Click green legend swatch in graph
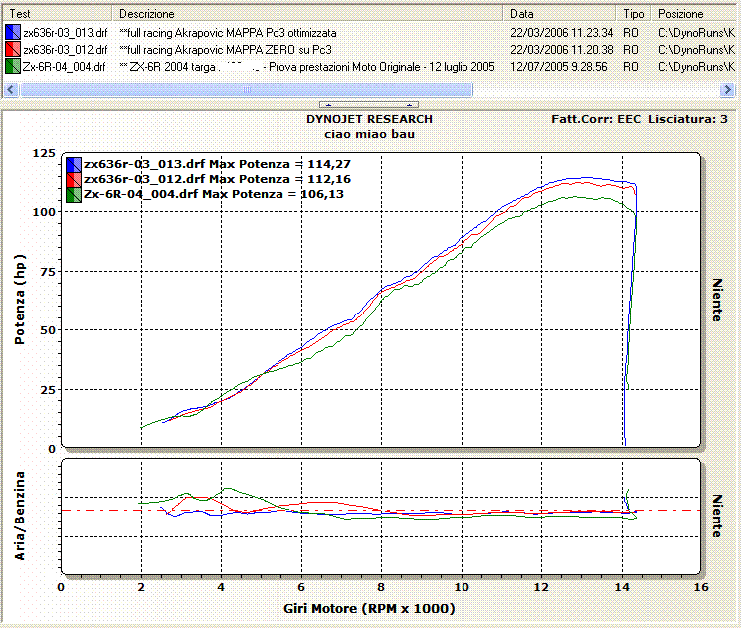Image resolution: width=741 pixels, height=628 pixels. click(x=74, y=194)
